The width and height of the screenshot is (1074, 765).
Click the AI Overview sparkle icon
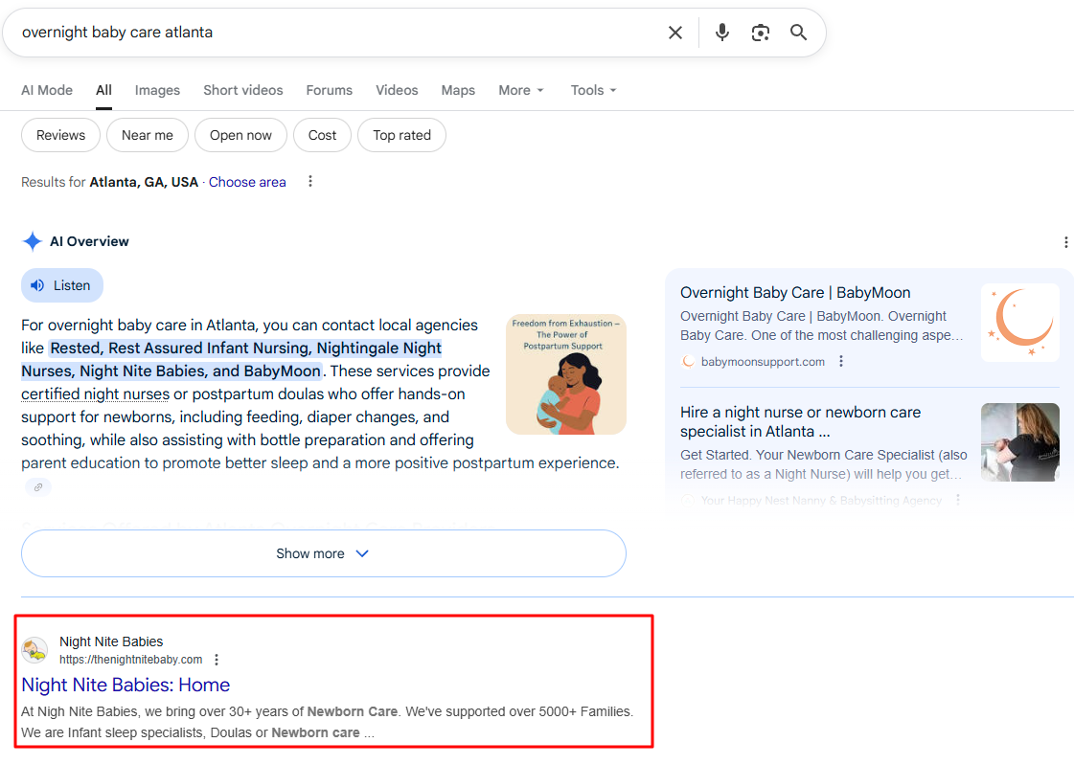[x=33, y=241]
